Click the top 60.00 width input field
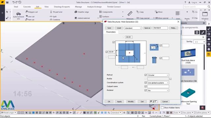211x118 pixels. (x=129, y=37)
